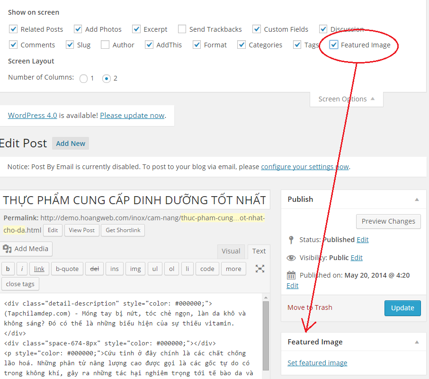The height and width of the screenshot is (379, 429).
Task: Open the distraction-free fullscreen editor icon
Action: pyautogui.click(x=259, y=268)
